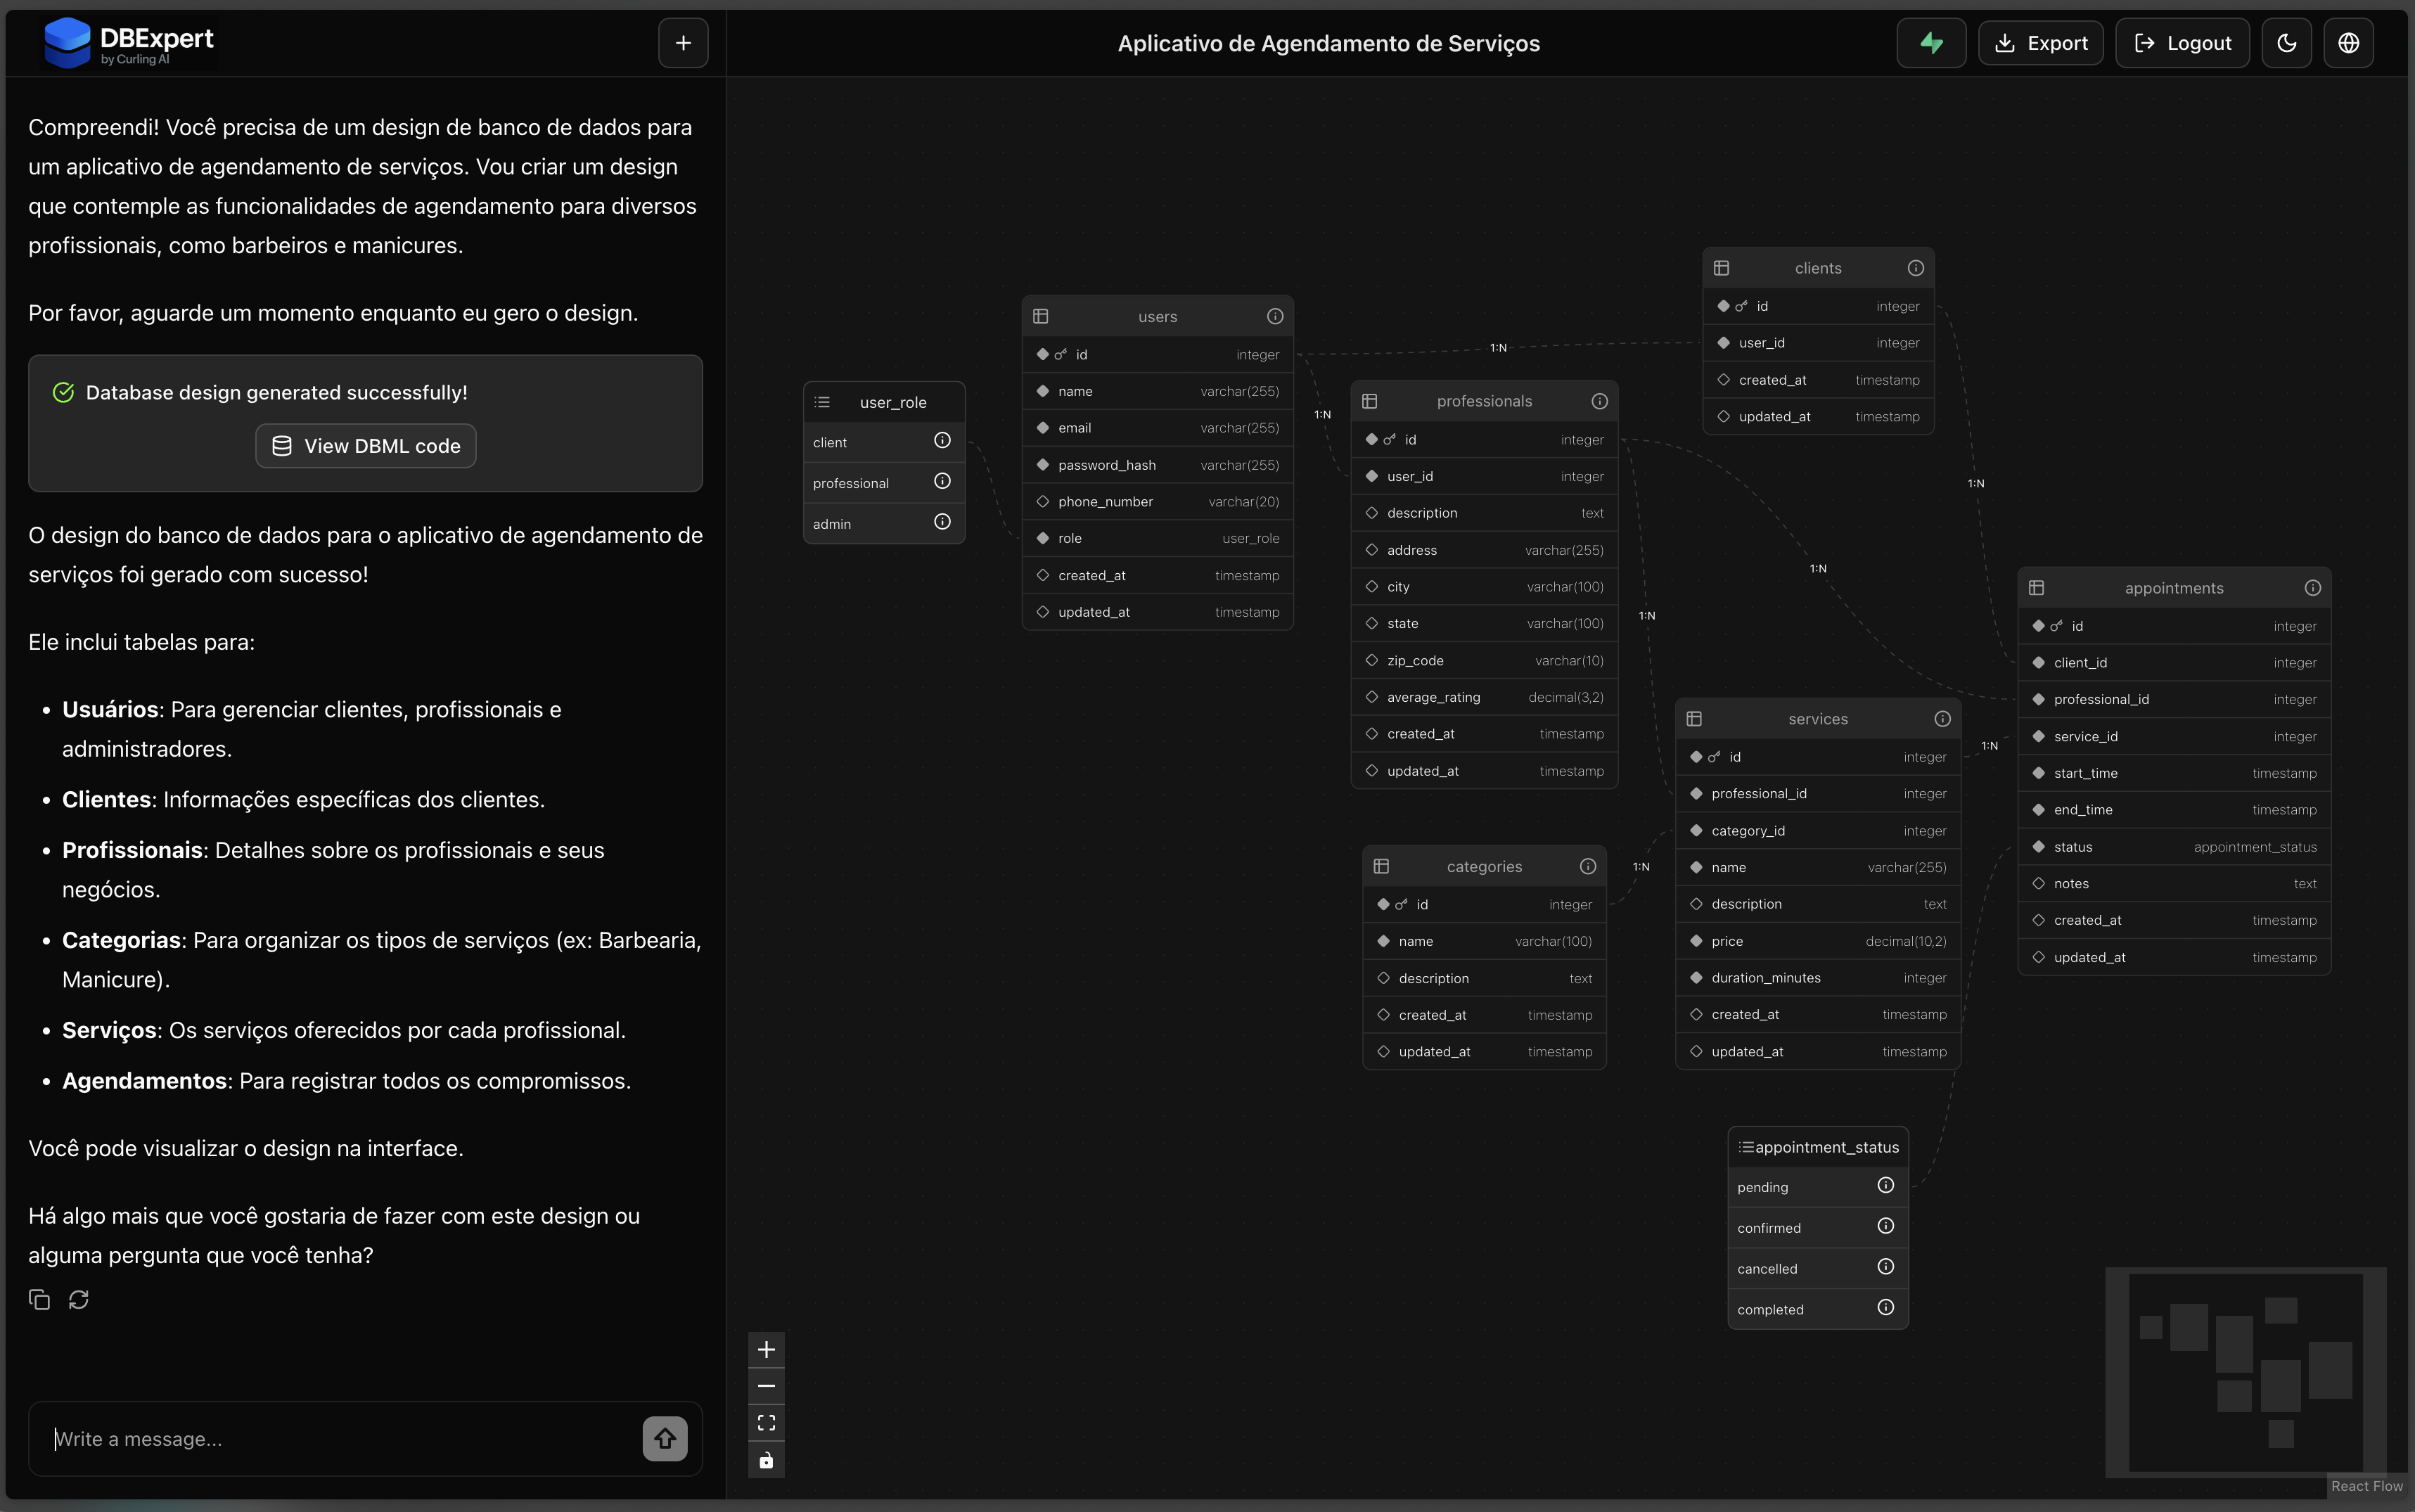
Task: Select the duration_minutes column in services
Action: 1817,978
